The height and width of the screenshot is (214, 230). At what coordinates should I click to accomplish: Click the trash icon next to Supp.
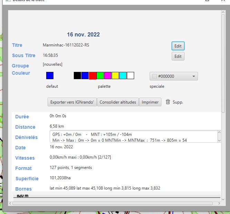click(168, 102)
